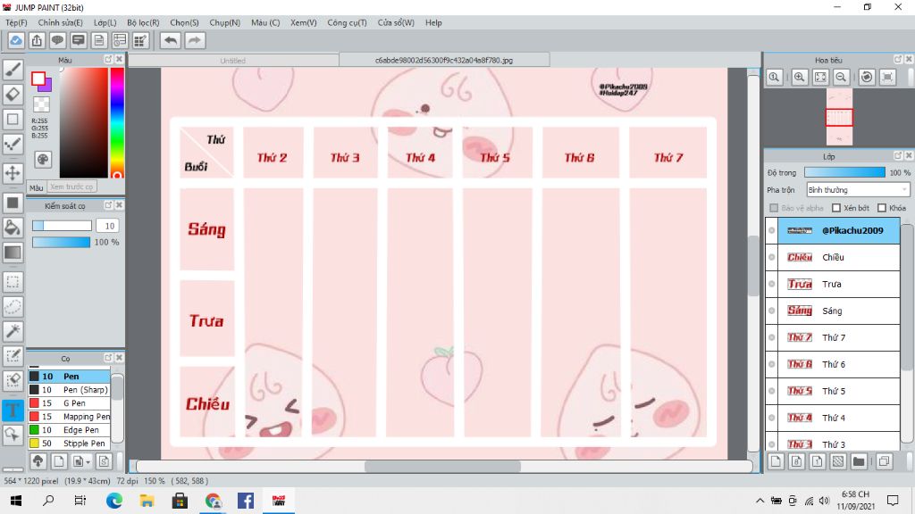Zoom in using Navigator magnifier plus
Image resolution: width=915 pixels, height=514 pixels.
point(800,77)
